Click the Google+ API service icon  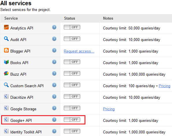click(6, 120)
